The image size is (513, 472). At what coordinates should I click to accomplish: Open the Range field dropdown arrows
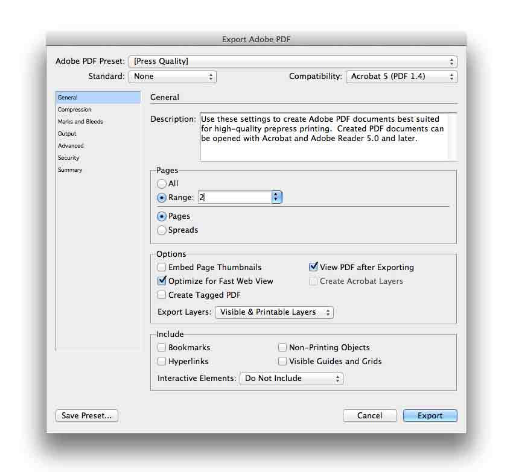tap(276, 197)
